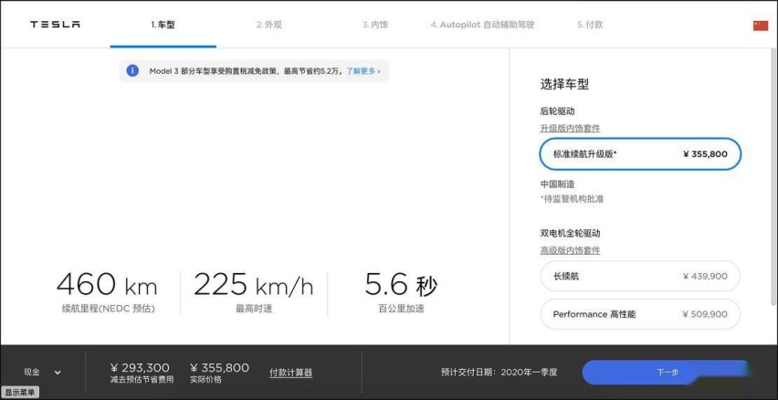Open step 5.付款 tab
Viewport: 778px width, 400px height.
(x=590, y=25)
